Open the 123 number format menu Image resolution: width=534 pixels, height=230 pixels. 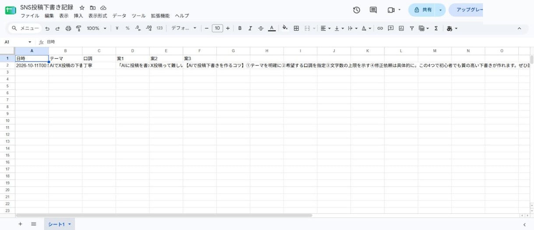tap(159, 28)
